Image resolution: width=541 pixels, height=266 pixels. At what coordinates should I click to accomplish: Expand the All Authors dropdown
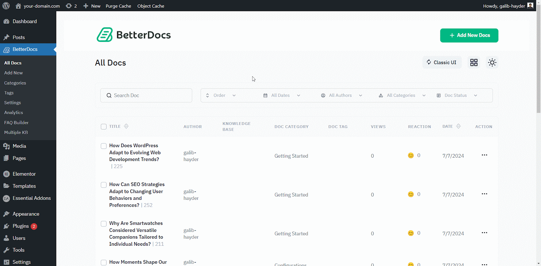pos(342,96)
